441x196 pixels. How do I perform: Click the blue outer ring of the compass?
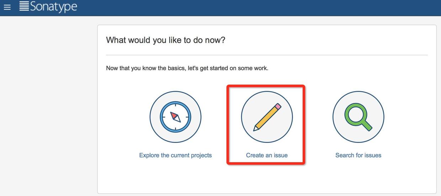coord(162,117)
